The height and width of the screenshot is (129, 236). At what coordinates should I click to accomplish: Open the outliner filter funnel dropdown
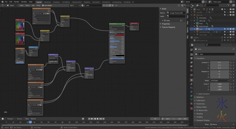click(229, 5)
